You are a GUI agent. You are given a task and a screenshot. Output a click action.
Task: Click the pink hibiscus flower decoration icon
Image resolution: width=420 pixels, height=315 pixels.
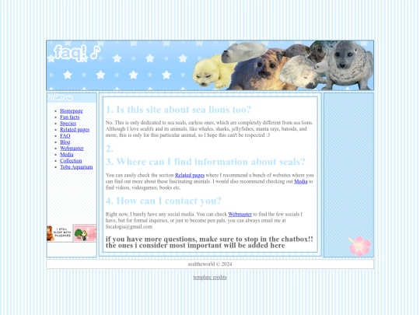[x=360, y=246]
